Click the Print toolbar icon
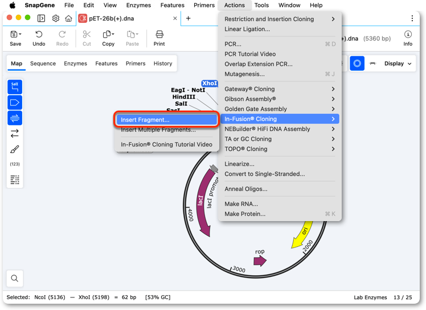426x310 pixels. pyautogui.click(x=159, y=38)
